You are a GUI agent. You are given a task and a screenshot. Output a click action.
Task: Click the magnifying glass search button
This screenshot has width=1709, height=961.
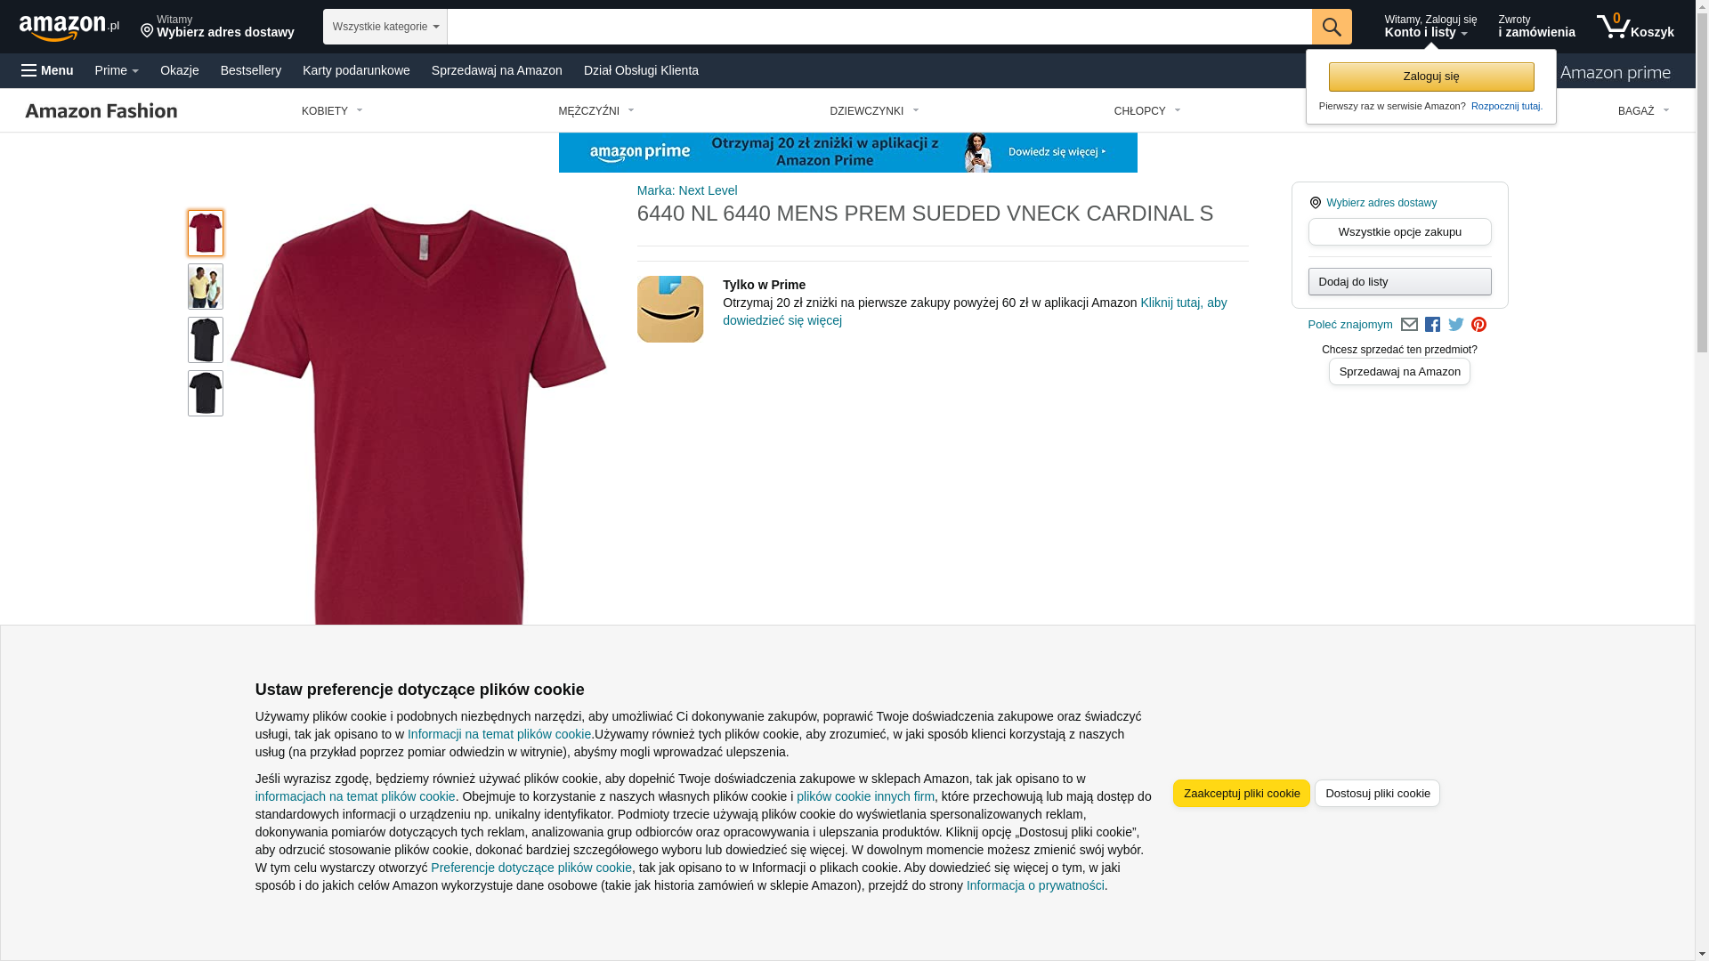point(1331,27)
